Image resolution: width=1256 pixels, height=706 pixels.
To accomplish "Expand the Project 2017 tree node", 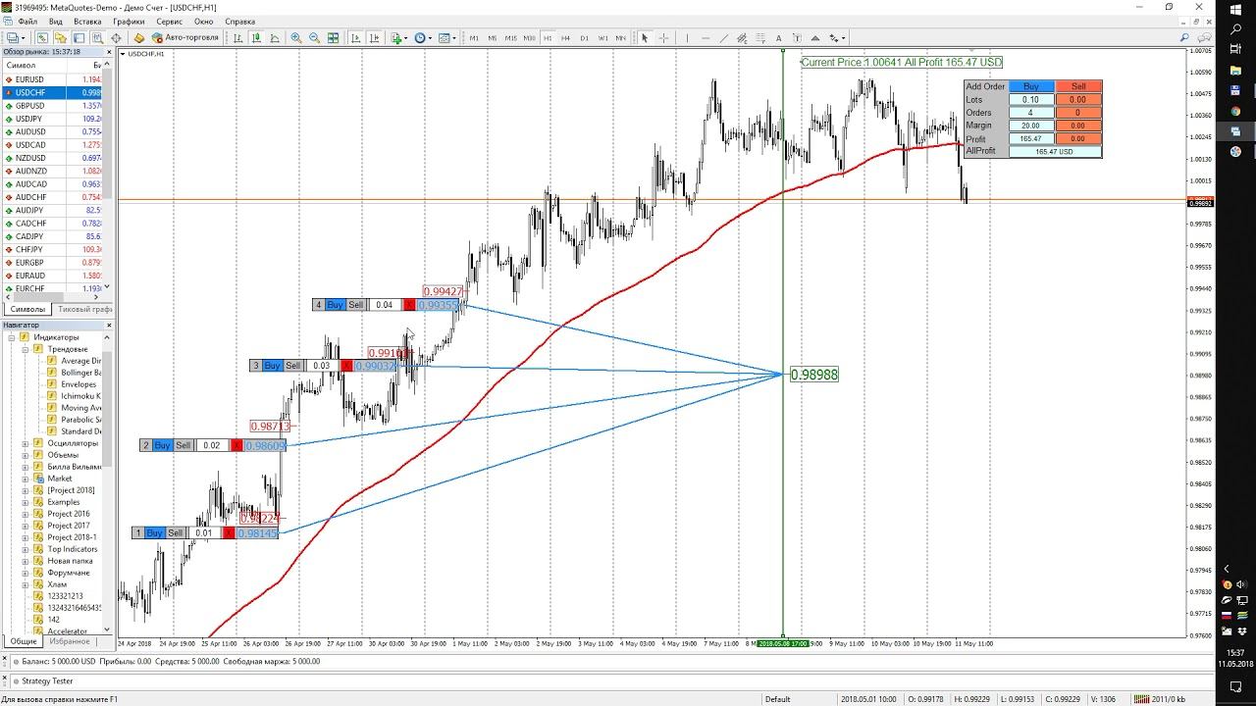I will pos(25,526).
